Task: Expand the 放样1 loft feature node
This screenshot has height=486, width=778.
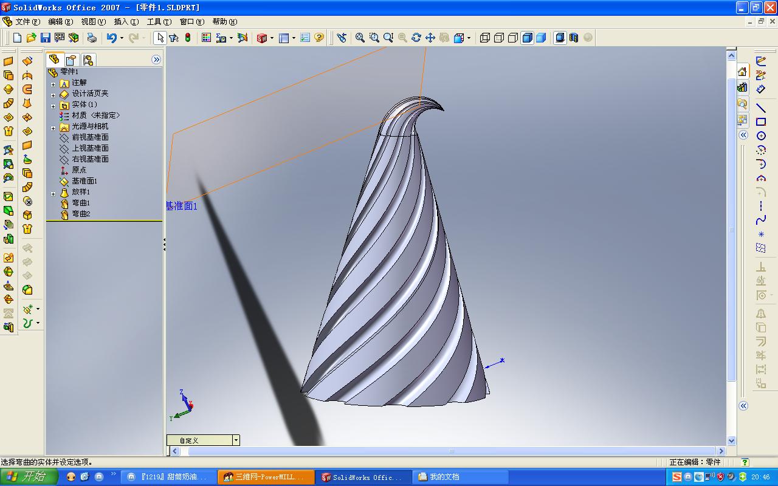Action: click(53, 193)
